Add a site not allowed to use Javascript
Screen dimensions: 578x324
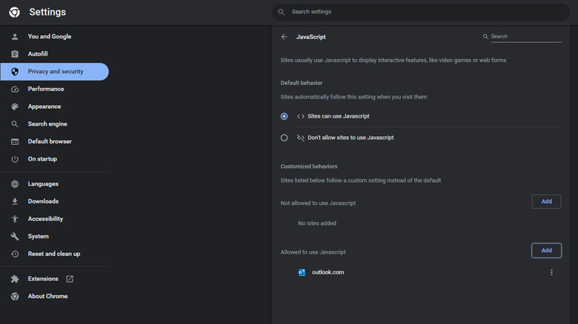(x=546, y=201)
